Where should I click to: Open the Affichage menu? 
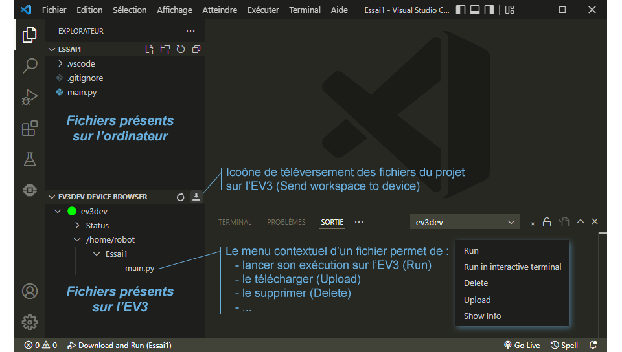[174, 10]
